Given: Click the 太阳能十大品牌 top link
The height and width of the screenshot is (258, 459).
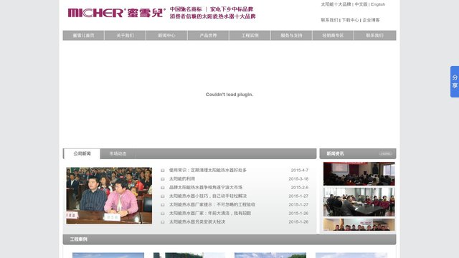Looking at the screenshot, I should [336, 4].
